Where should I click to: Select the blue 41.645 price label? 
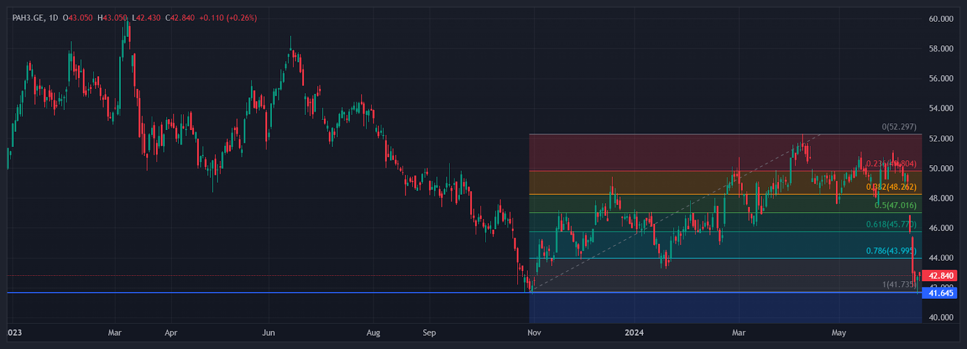click(x=939, y=293)
